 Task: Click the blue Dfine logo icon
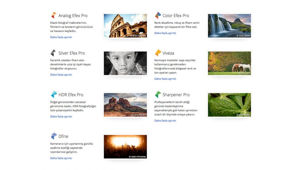[54, 136]
